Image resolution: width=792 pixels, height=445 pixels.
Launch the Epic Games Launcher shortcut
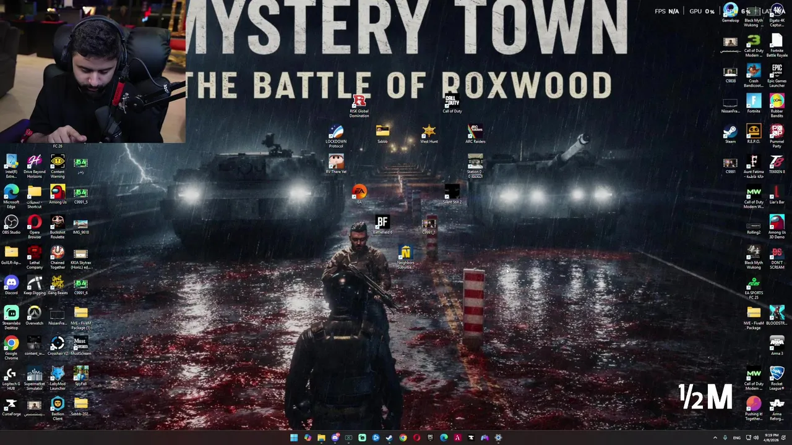777,76
